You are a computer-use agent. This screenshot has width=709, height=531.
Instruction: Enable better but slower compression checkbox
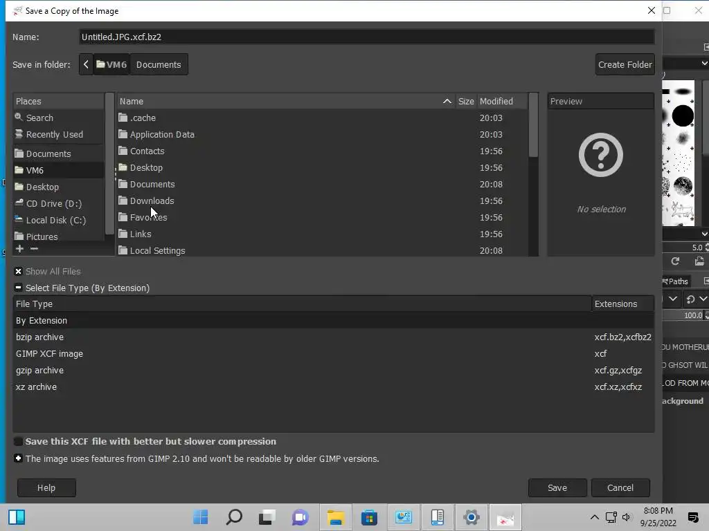(18, 442)
